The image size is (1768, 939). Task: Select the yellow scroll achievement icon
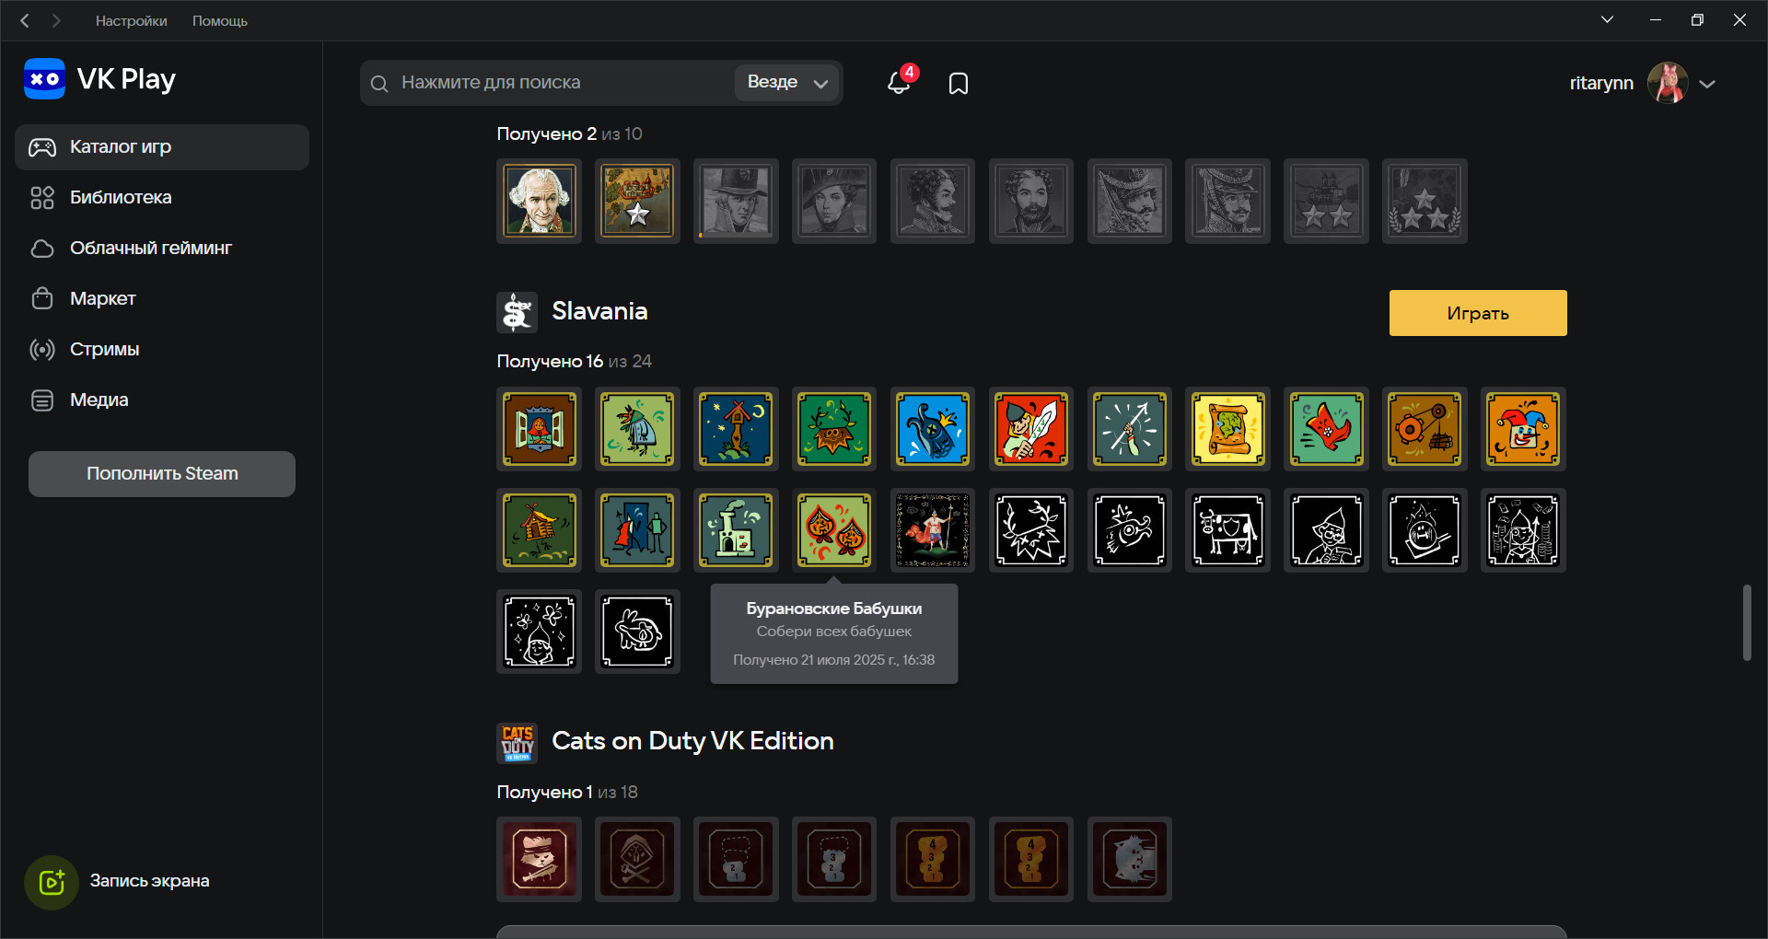pyautogui.click(x=1227, y=429)
